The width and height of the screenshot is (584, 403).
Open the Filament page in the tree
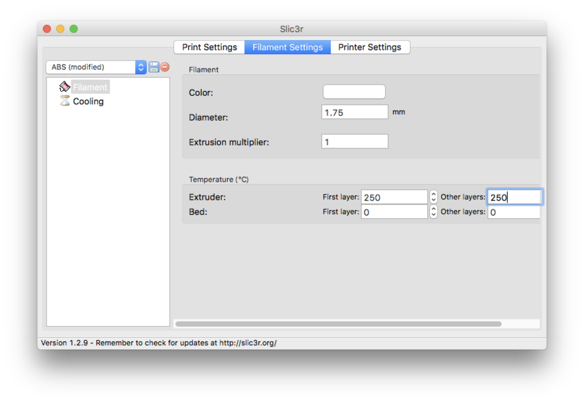tap(90, 87)
